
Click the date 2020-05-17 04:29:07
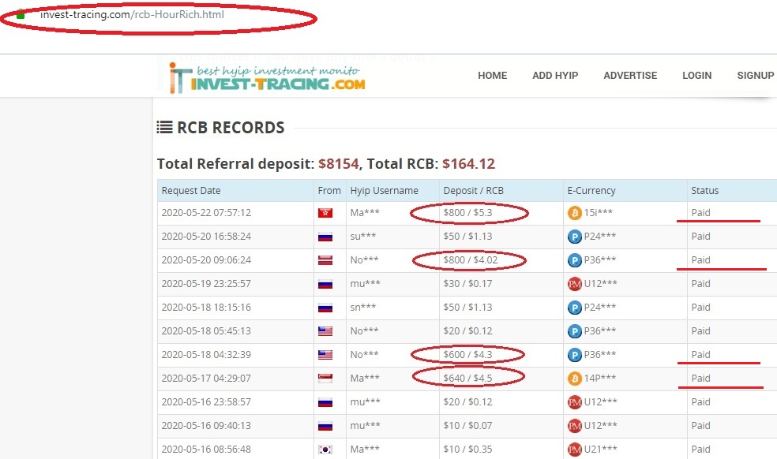pos(206,379)
